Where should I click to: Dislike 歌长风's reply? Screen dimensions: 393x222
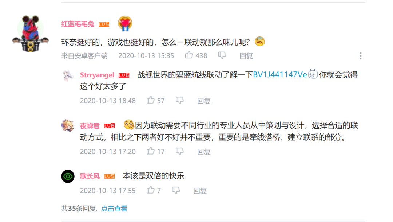[x=176, y=190]
